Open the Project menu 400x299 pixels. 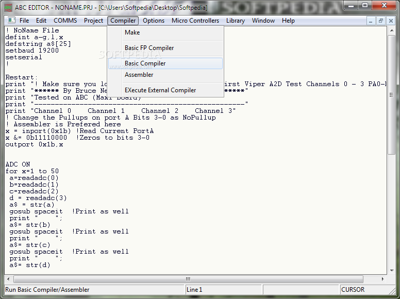(93, 21)
